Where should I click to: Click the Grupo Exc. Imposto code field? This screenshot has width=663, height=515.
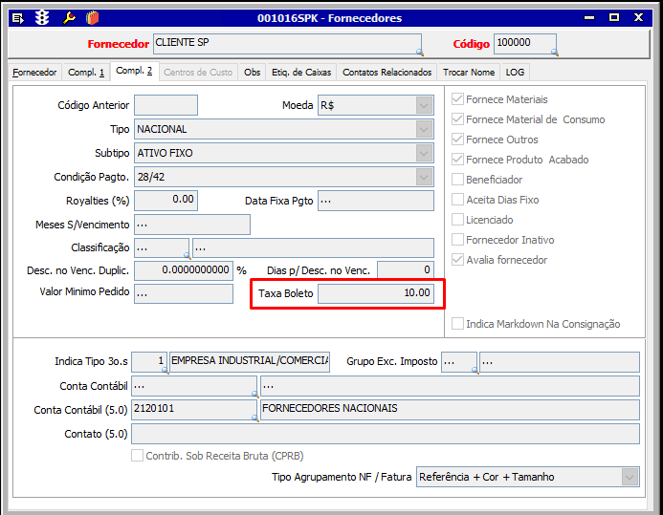(459, 362)
